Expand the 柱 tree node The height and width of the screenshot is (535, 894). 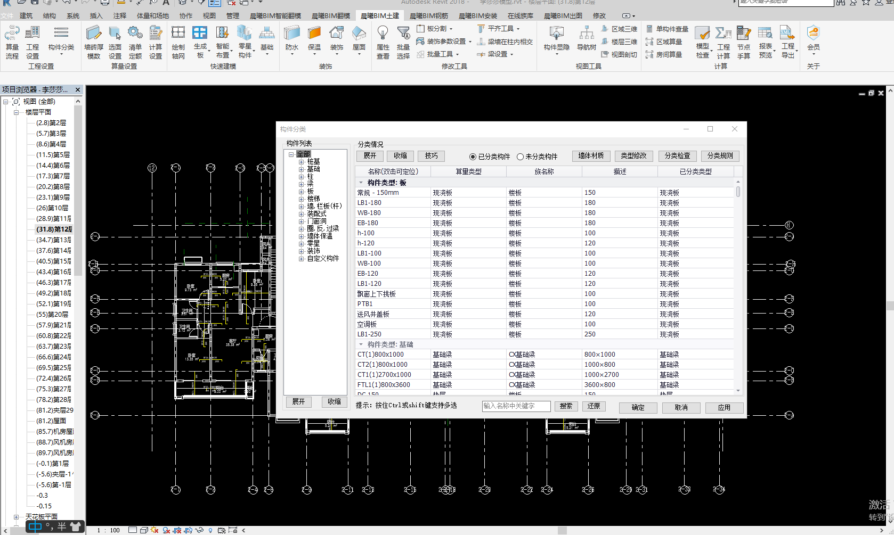coord(301,177)
